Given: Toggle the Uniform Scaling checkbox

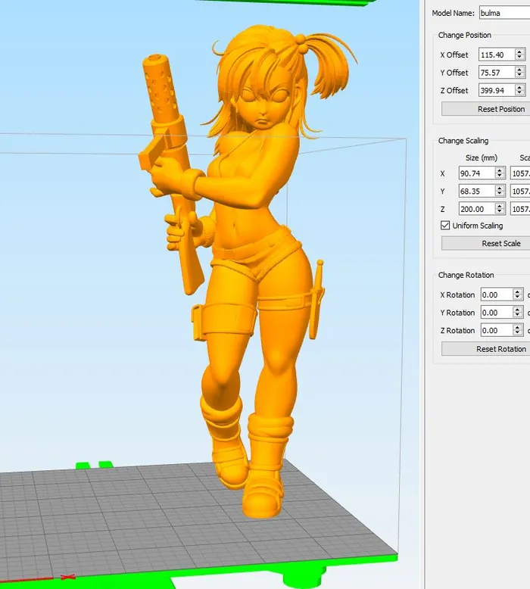Looking at the screenshot, I should point(445,226).
